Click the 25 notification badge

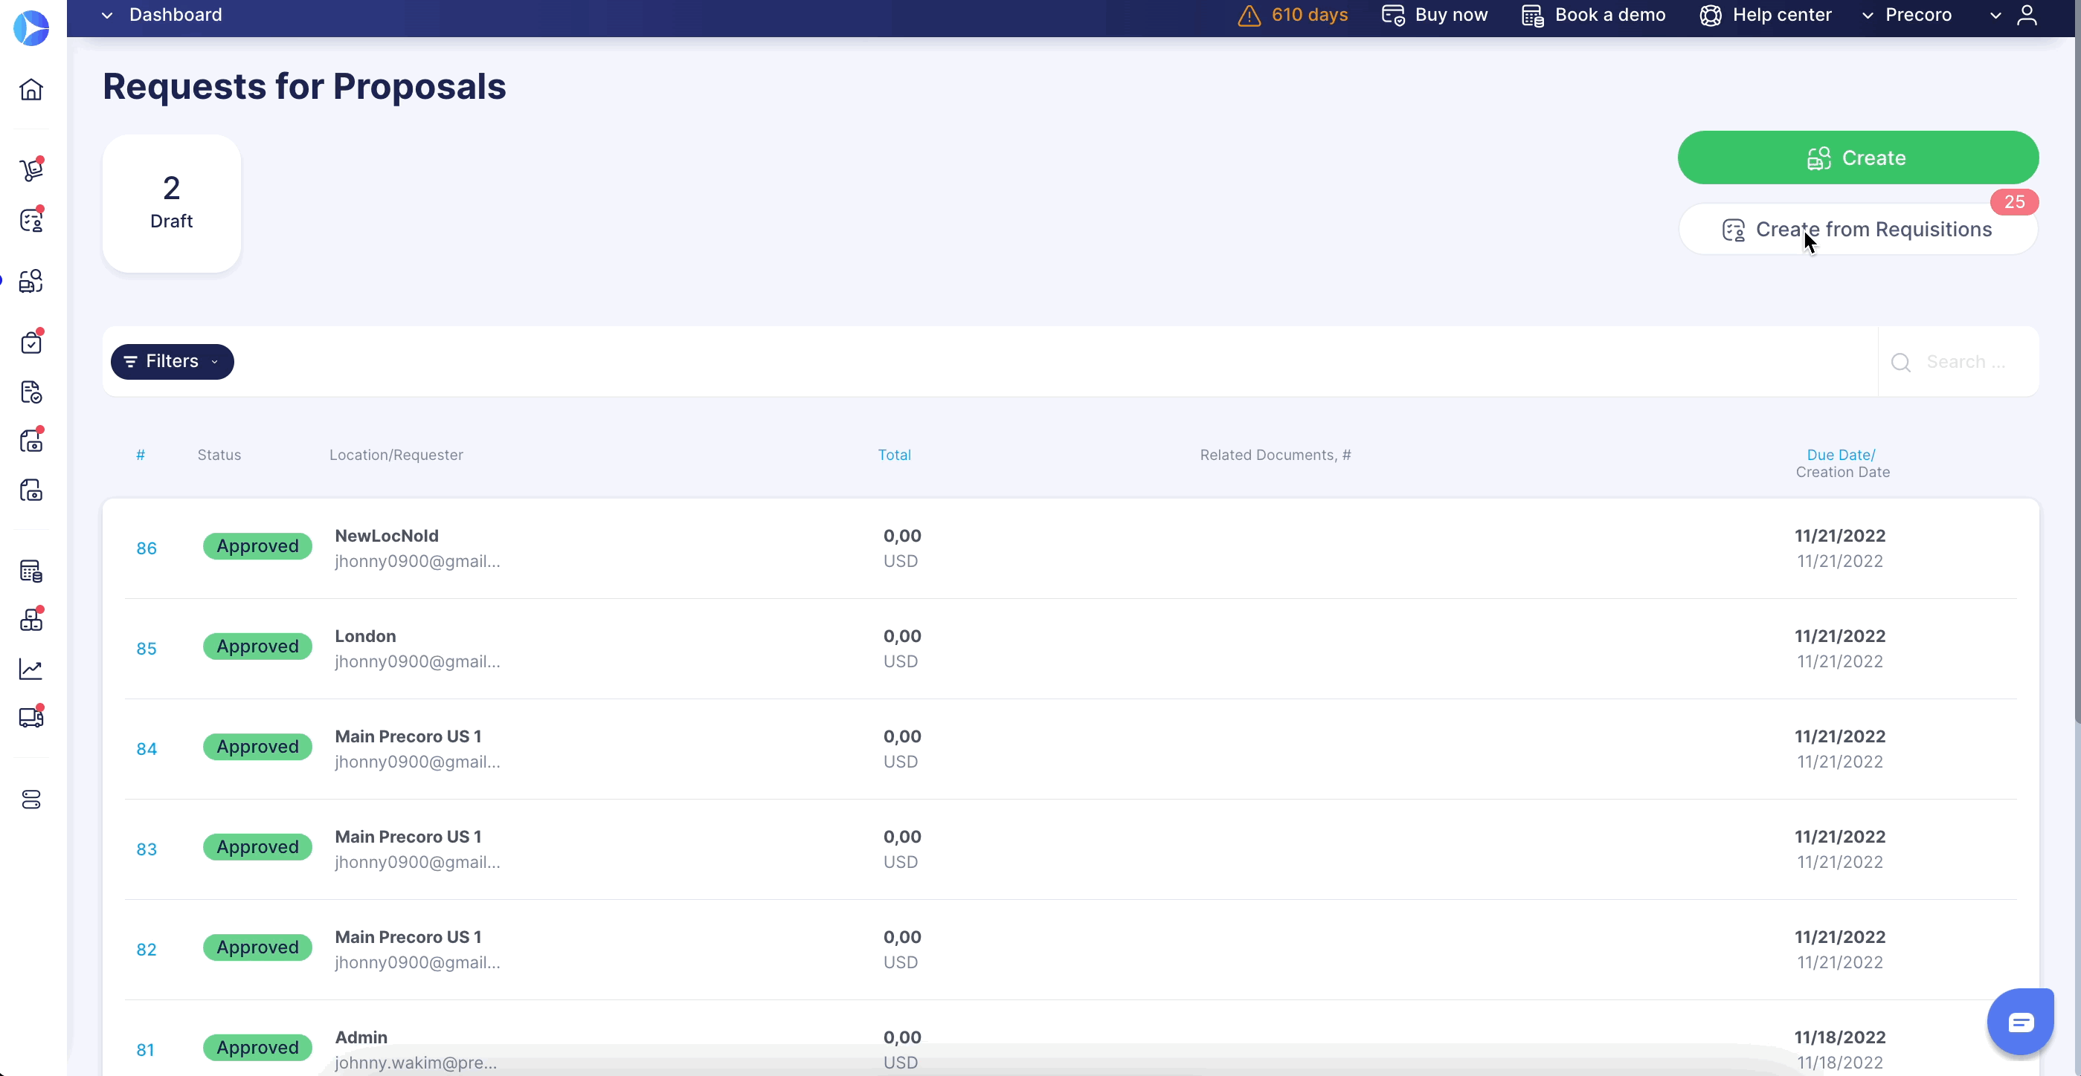tap(2014, 202)
